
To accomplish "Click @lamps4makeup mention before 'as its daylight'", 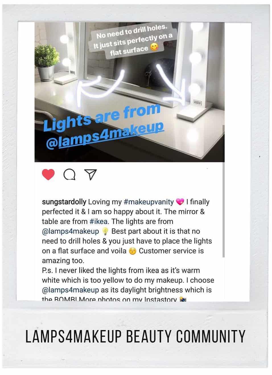I will coord(71,290).
